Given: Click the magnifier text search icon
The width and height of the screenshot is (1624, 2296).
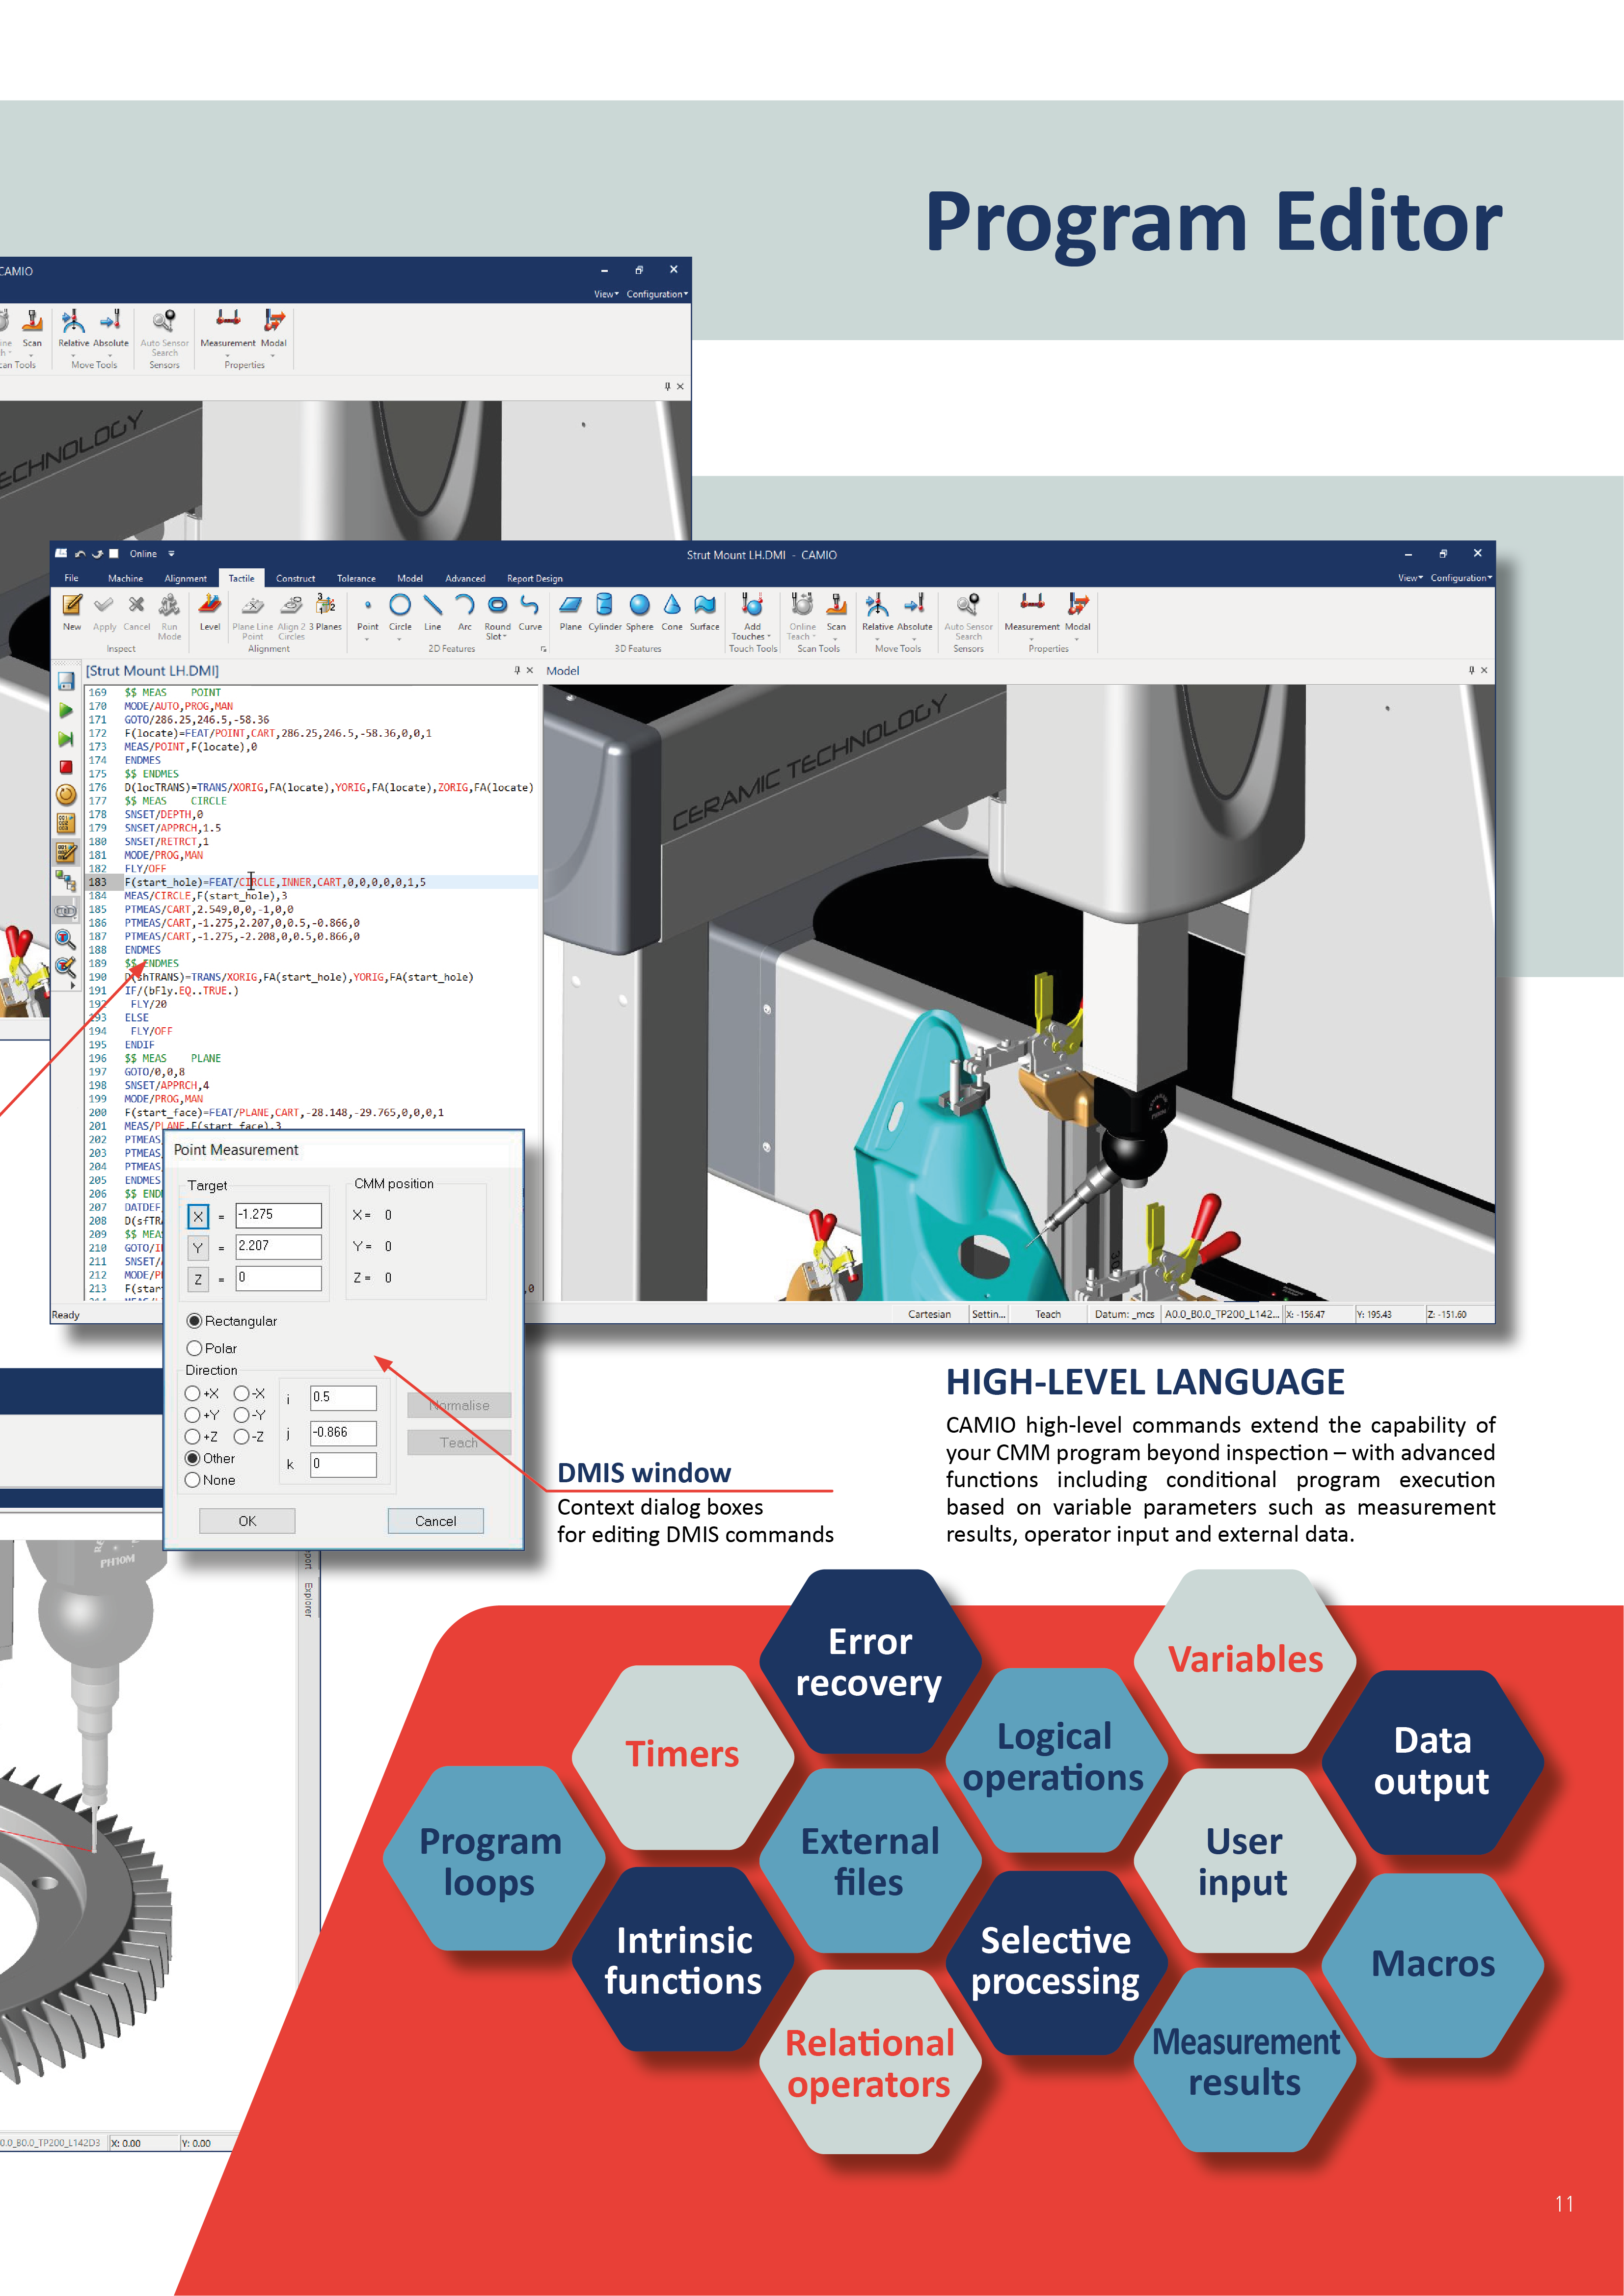Looking at the screenshot, I should (x=66, y=938).
